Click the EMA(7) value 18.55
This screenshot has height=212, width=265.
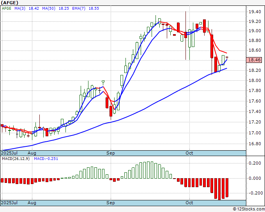point(94,9)
